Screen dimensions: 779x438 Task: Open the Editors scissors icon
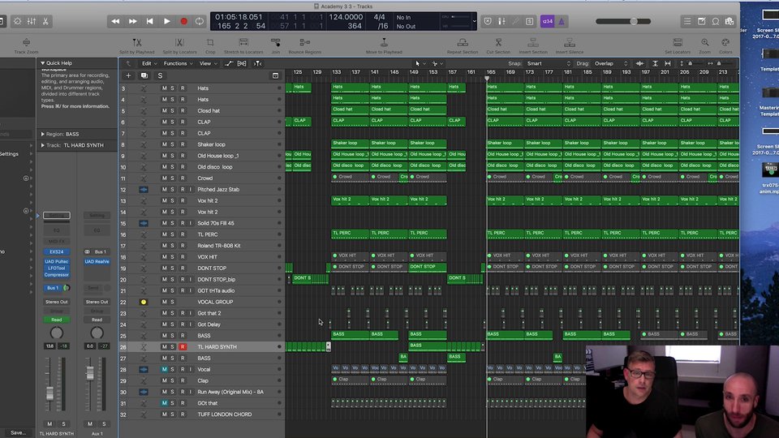click(x=45, y=21)
